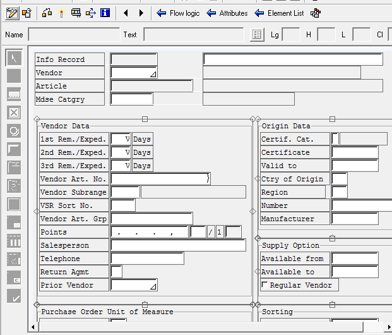Pick the radio button element from palette
The height and width of the screenshot is (335, 392).
14,131
